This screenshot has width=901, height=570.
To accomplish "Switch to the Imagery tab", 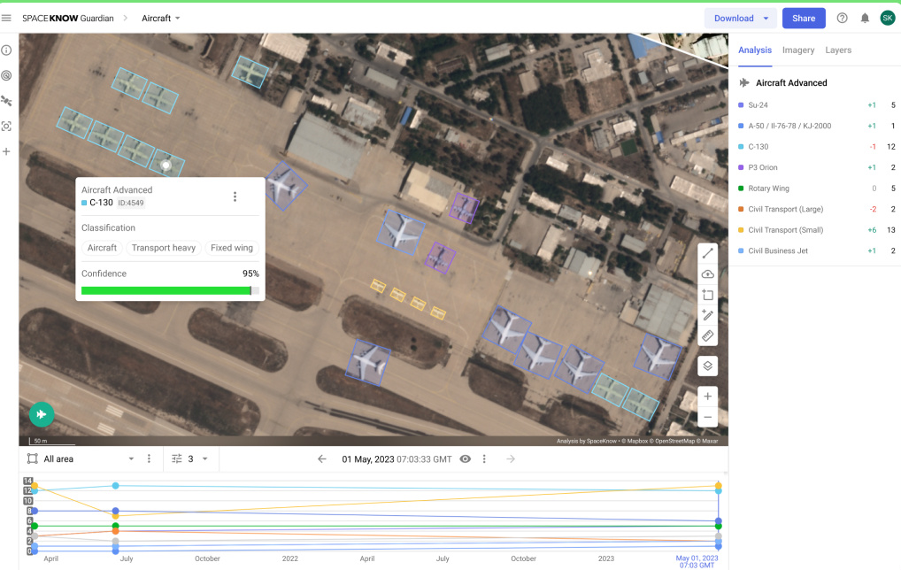I will click(x=798, y=50).
